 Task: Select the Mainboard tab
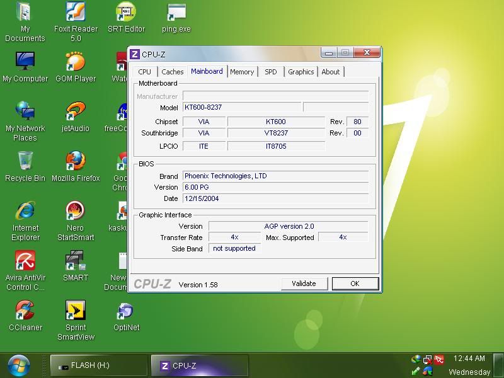207,71
